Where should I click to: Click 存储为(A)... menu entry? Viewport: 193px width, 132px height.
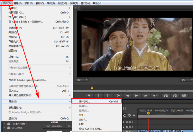pos(37,42)
